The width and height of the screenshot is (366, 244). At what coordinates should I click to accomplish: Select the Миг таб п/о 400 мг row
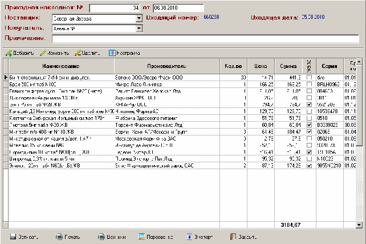click(x=42, y=131)
